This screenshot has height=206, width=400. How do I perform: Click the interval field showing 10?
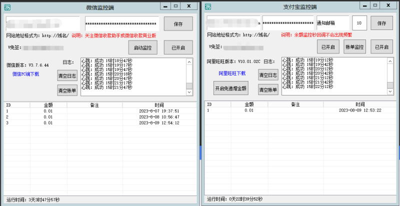tap(359, 23)
